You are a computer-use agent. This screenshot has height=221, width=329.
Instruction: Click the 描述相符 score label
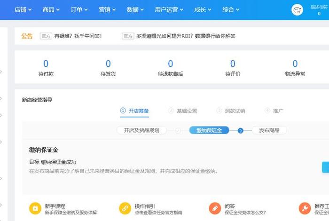click(x=319, y=7)
